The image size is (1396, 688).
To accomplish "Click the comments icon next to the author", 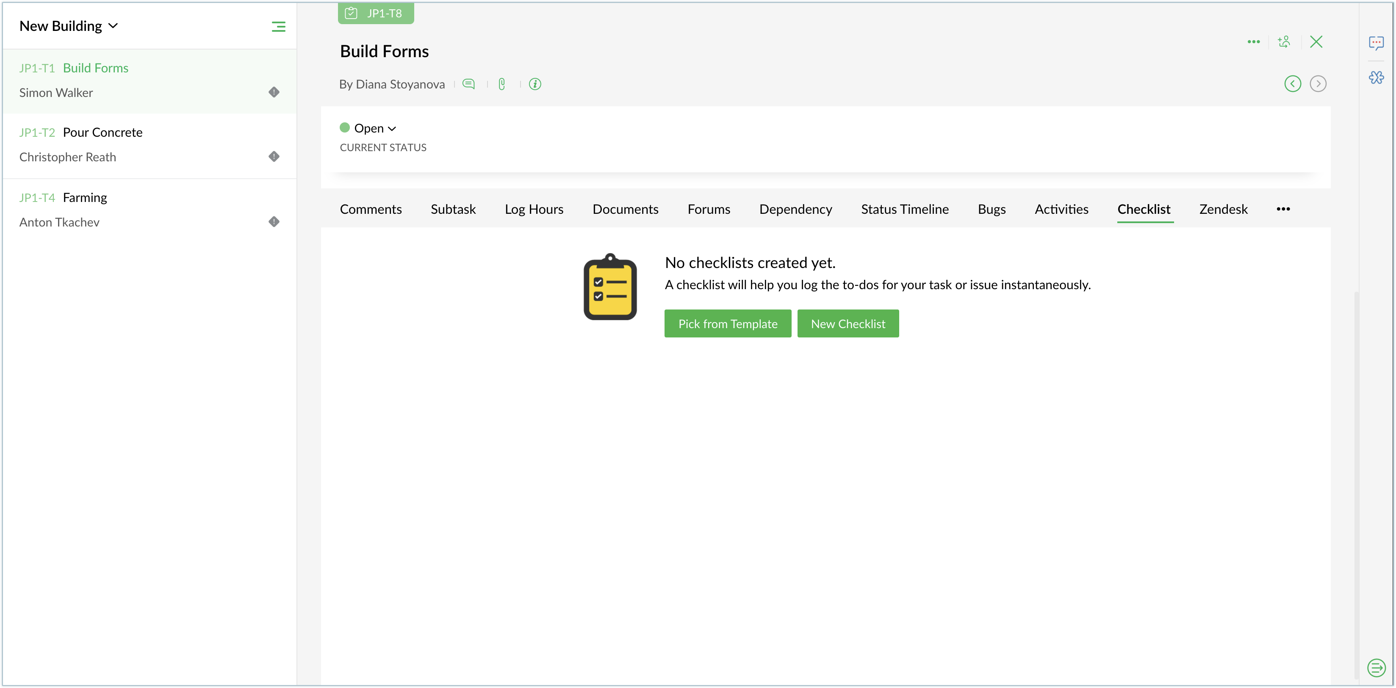I will [x=468, y=84].
